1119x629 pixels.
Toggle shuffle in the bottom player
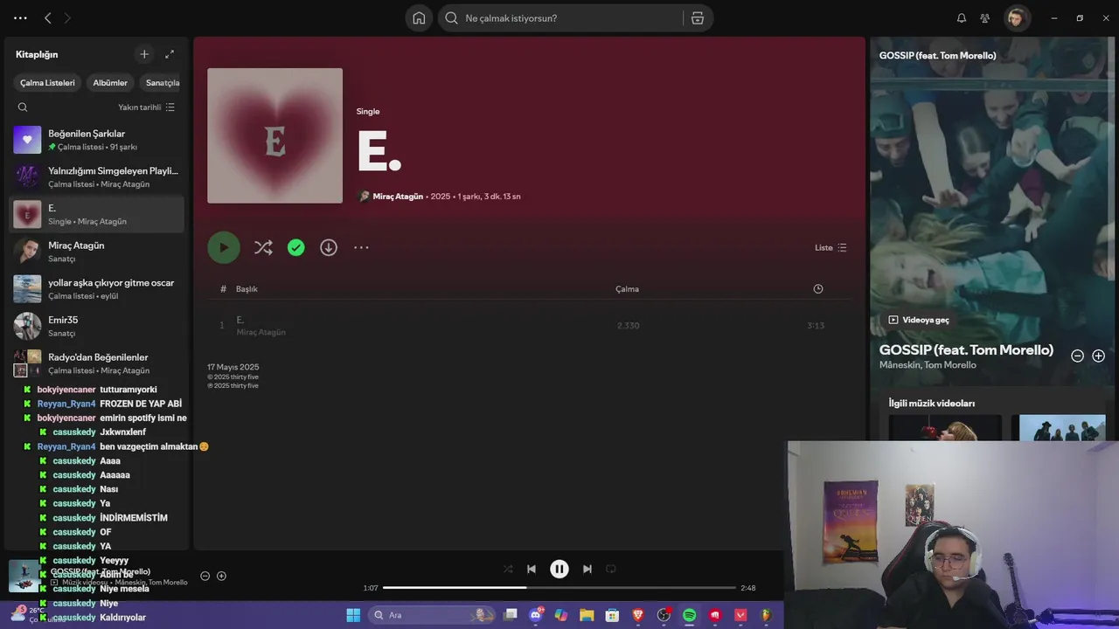[x=508, y=569]
